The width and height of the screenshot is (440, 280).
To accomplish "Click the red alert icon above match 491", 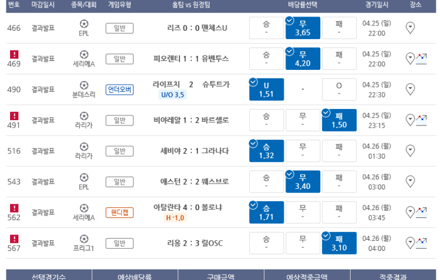I will 14,116.
